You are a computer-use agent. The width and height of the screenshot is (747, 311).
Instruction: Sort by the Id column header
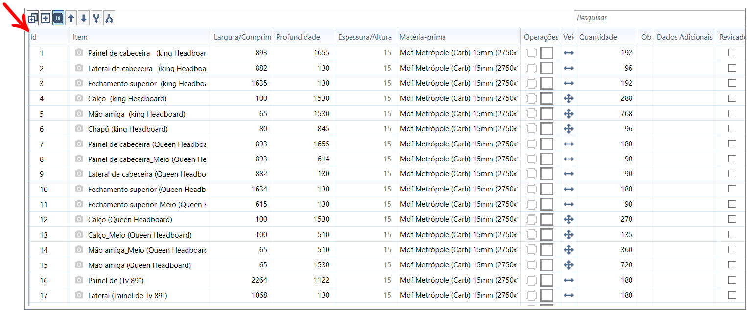[x=49, y=37]
